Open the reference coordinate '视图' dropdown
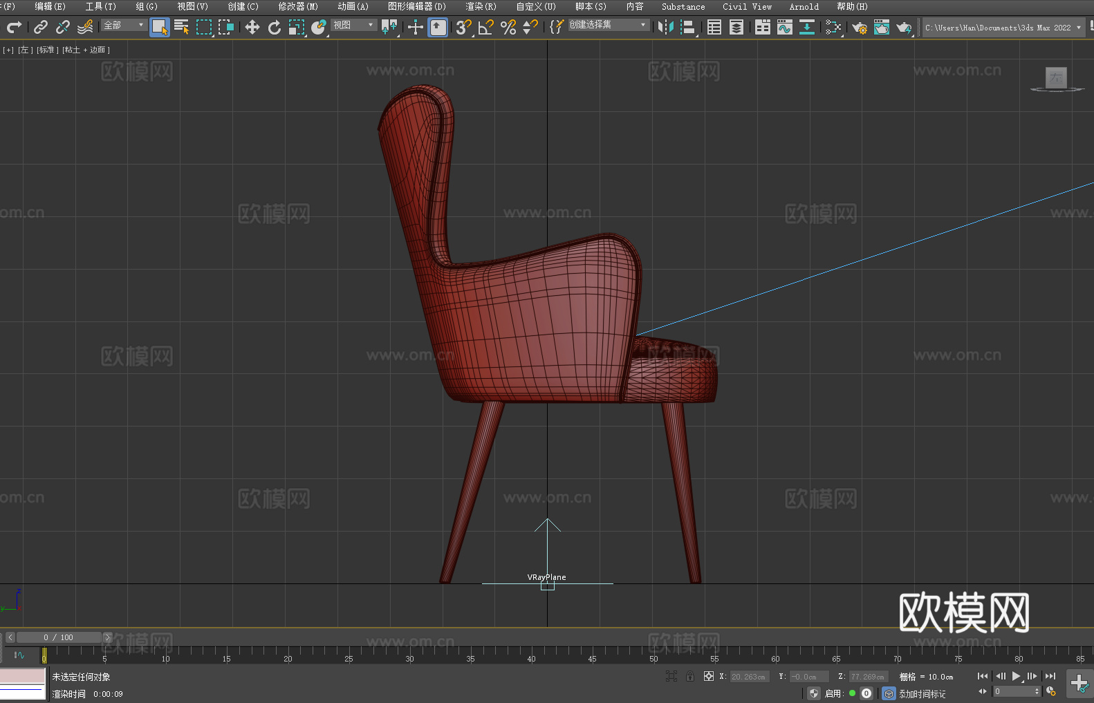Image resolution: width=1094 pixels, height=703 pixels. click(x=353, y=25)
